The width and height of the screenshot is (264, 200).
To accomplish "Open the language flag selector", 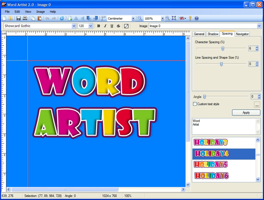I will [183, 18].
